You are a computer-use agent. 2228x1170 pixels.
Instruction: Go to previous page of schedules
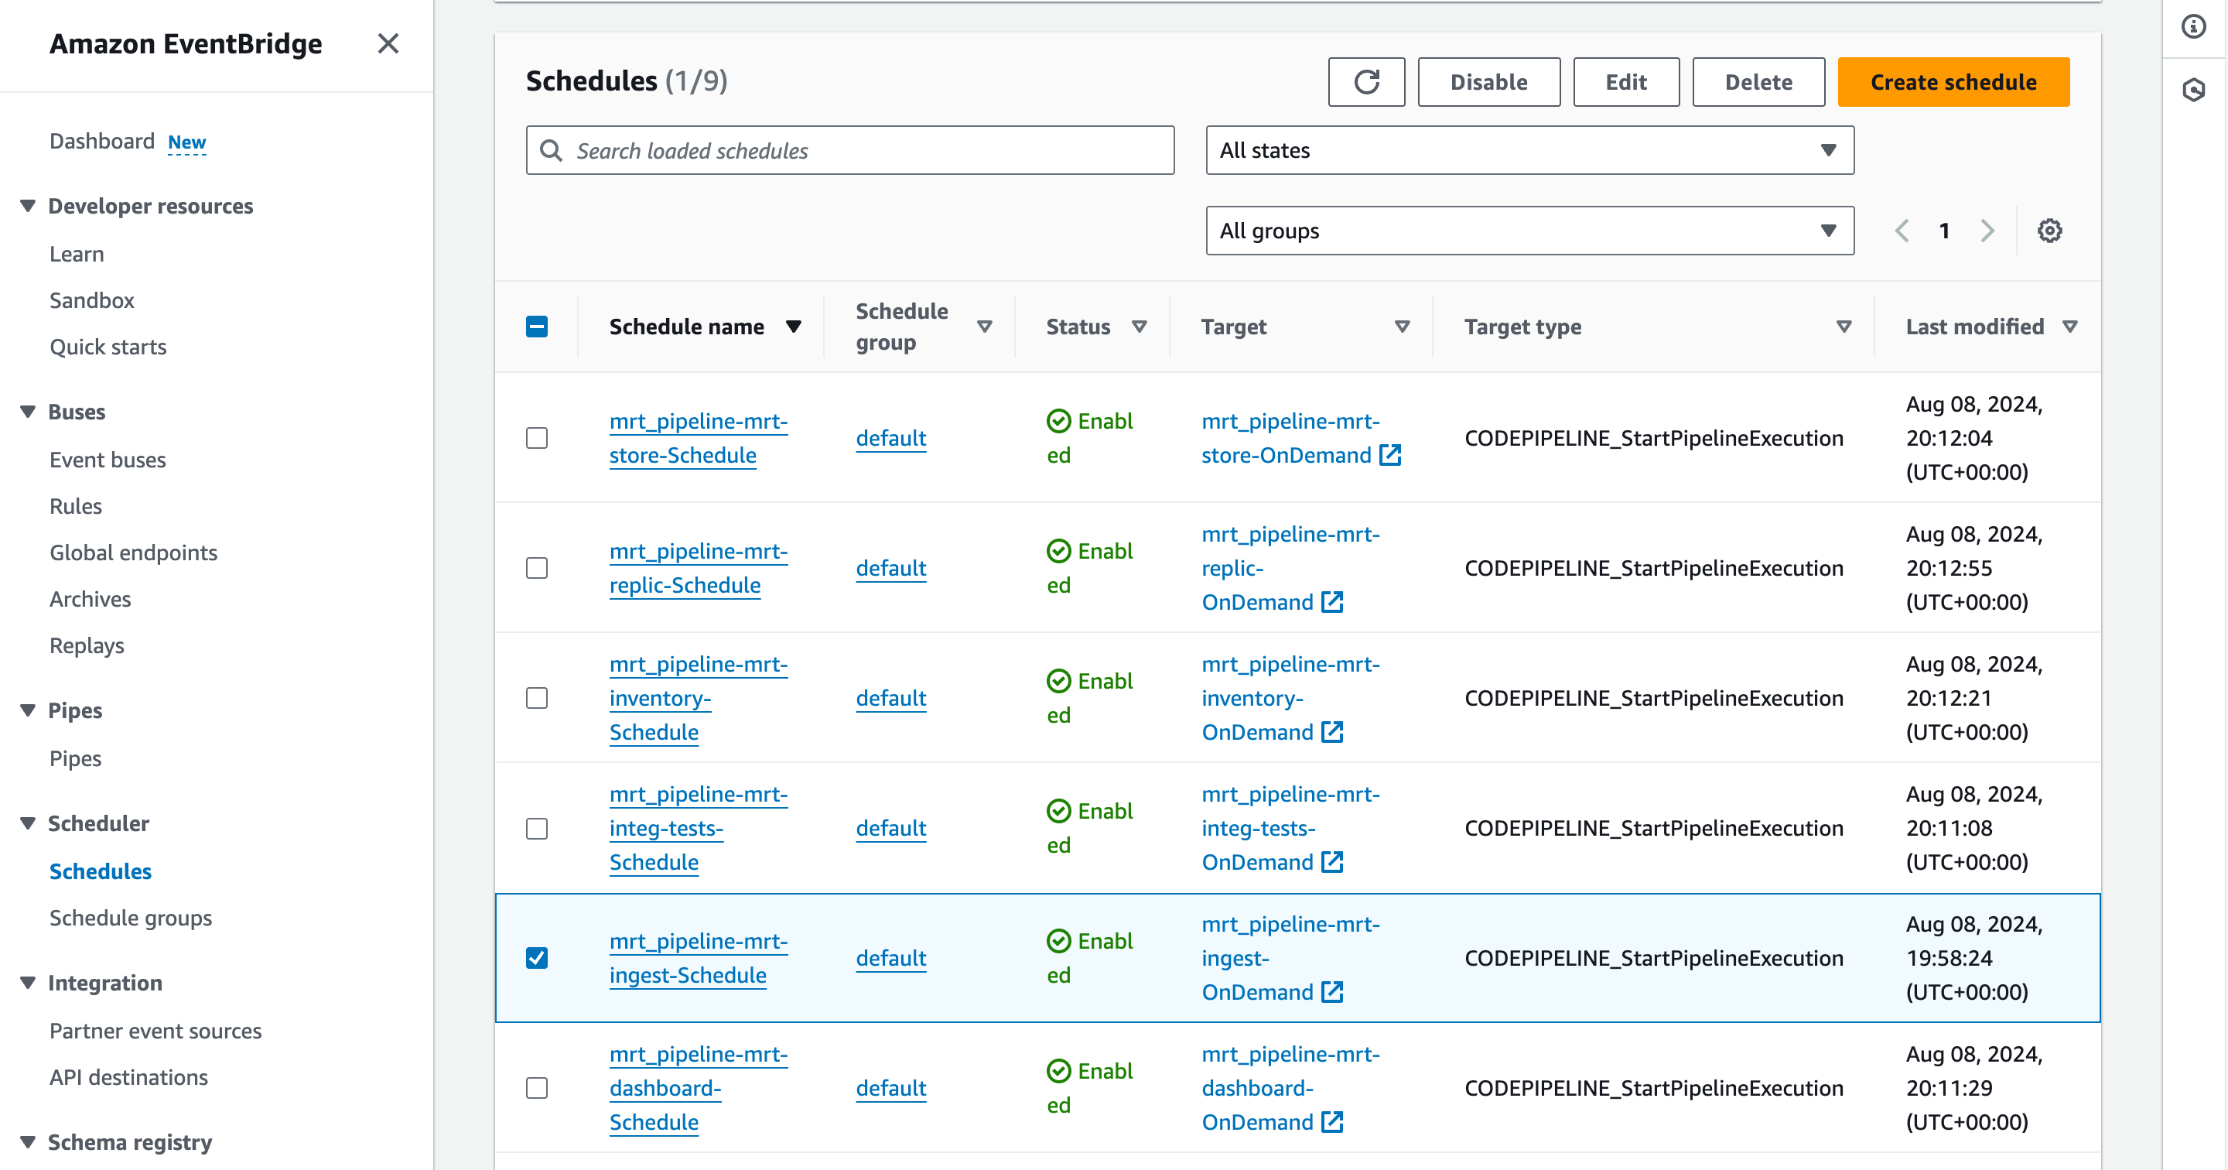(1901, 231)
